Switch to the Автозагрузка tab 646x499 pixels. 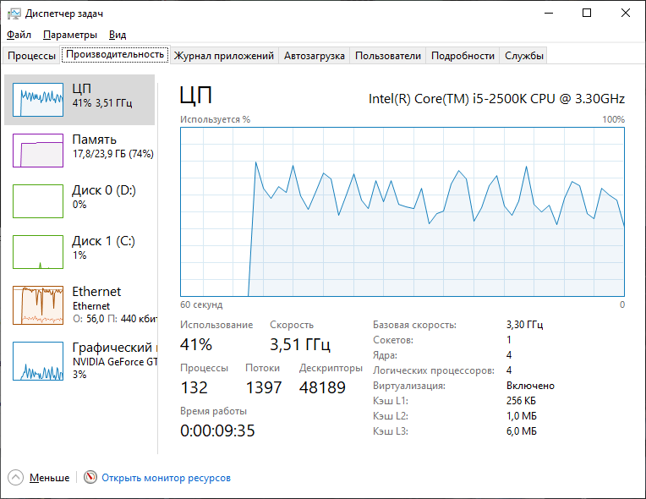click(x=315, y=56)
